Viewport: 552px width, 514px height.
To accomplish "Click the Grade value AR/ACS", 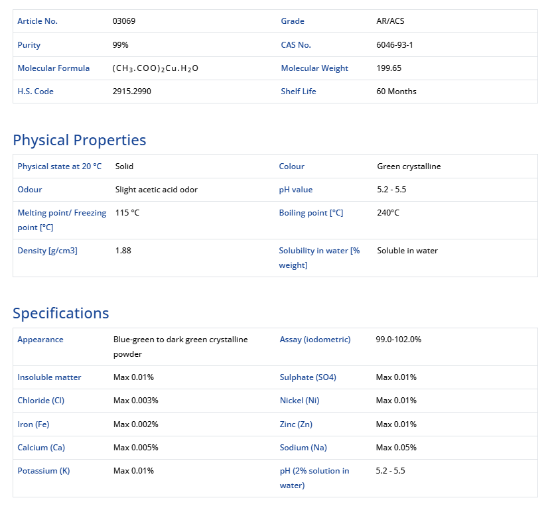I will click(x=390, y=21).
